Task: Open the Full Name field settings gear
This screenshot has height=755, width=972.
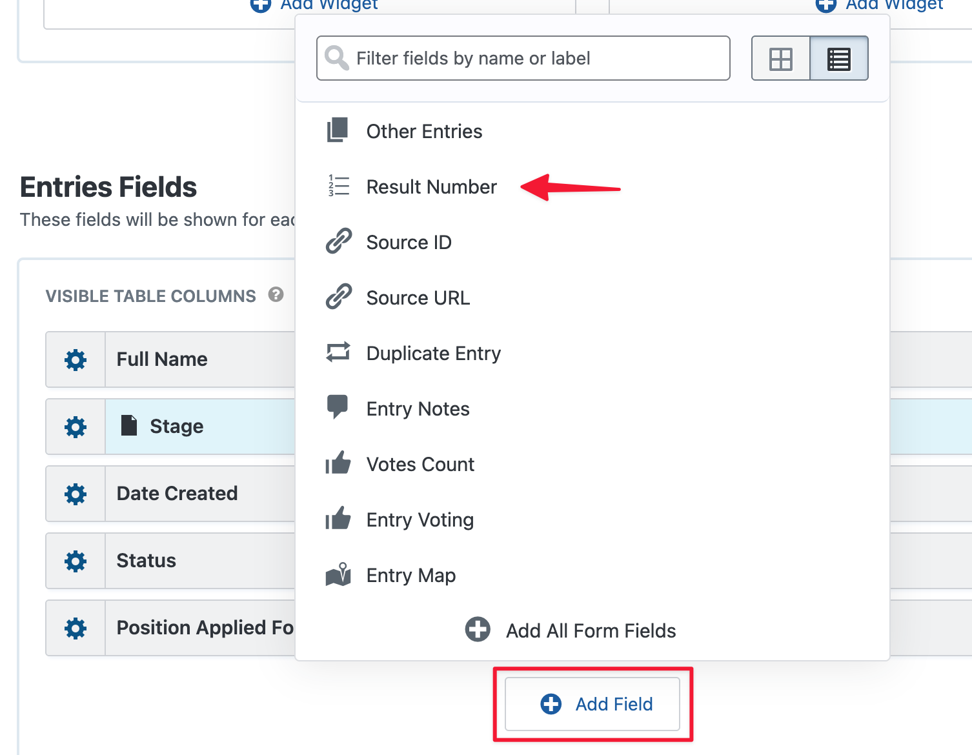Action: 75,359
